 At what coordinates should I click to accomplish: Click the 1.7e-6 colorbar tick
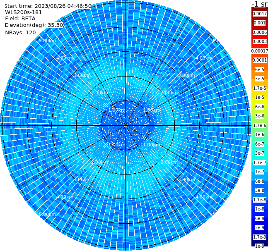pos(260,125)
